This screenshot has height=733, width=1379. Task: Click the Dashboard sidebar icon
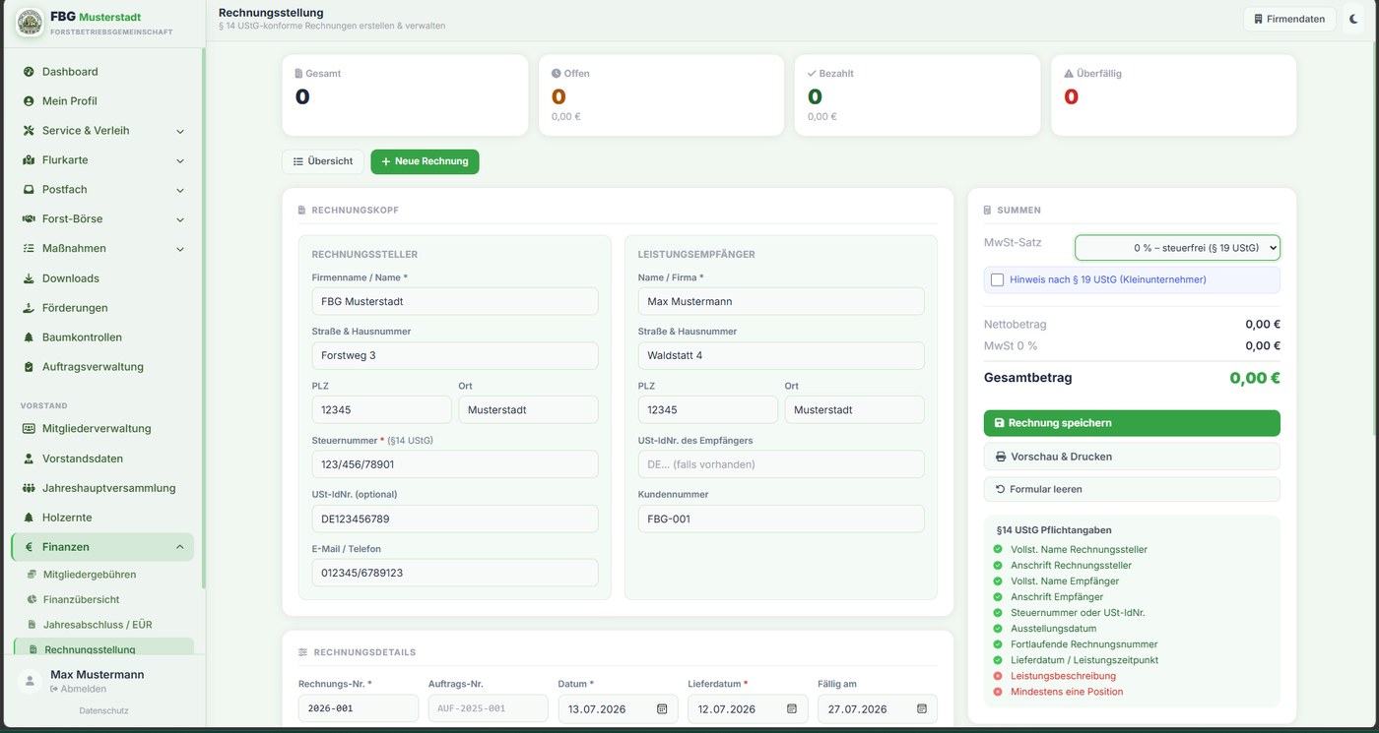click(x=29, y=72)
